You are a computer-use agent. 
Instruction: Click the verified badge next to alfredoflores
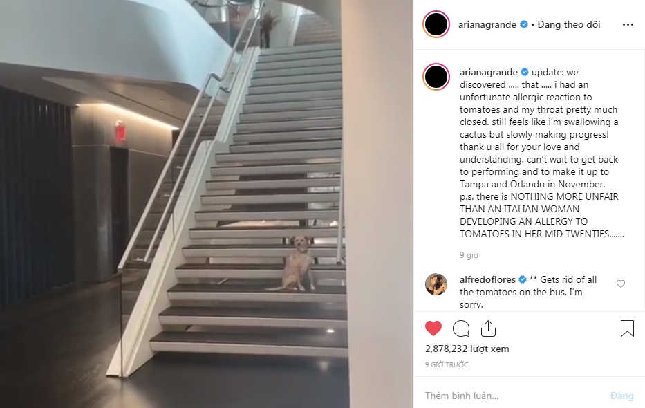pyautogui.click(x=523, y=279)
